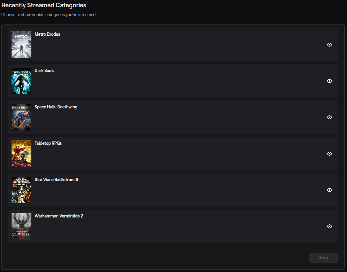Viewport: 347px width, 272px height.
Task: Click the "Star Wars: Battlefront II" name
Action: (56, 179)
